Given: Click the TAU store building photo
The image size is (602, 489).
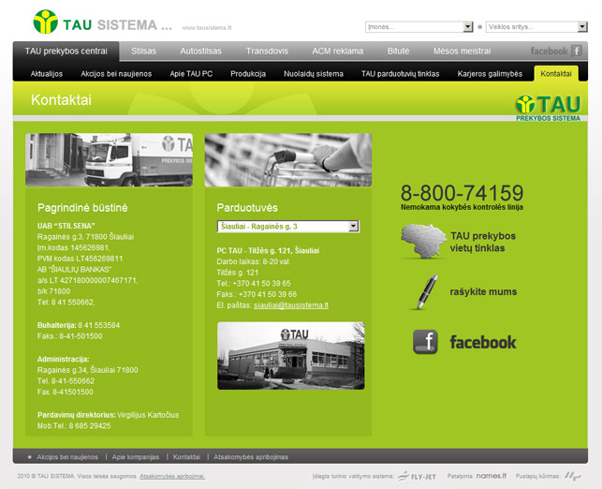Looking at the screenshot, I should click(x=290, y=356).
